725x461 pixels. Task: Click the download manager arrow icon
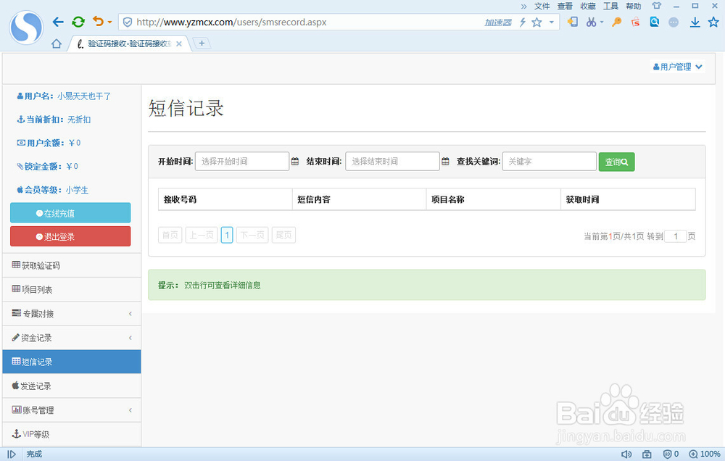coord(697,22)
